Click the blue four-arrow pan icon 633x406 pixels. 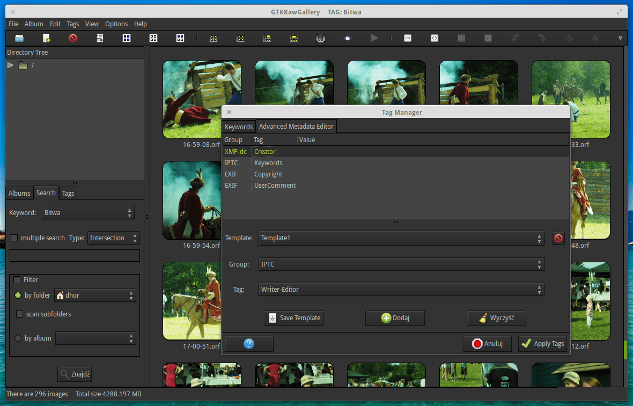pyautogui.click(x=348, y=38)
